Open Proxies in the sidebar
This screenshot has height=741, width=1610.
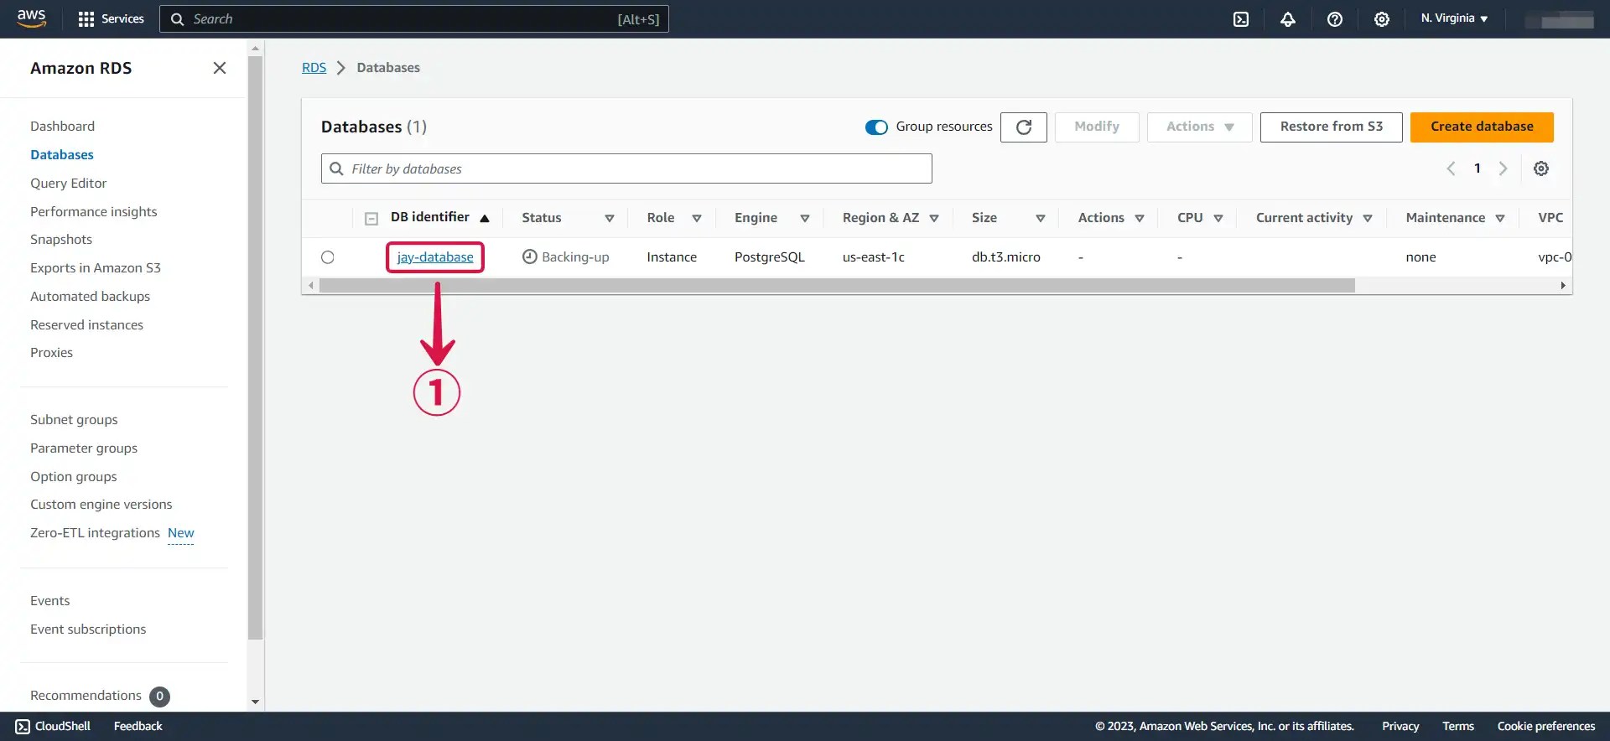(51, 352)
